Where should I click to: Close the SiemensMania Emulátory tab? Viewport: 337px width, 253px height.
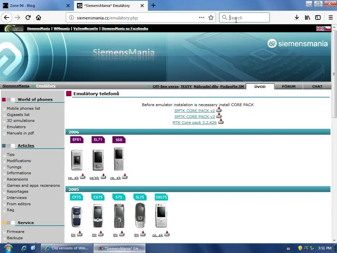pos(142,6)
